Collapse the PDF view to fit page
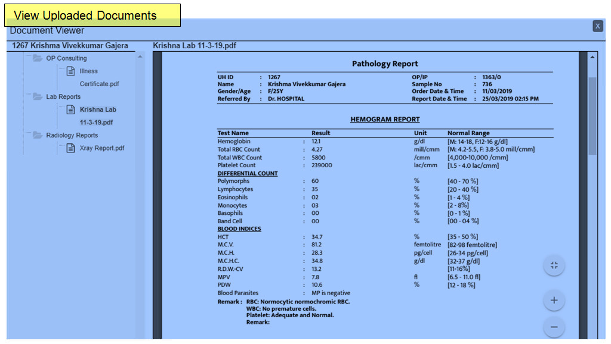 pyautogui.click(x=554, y=265)
